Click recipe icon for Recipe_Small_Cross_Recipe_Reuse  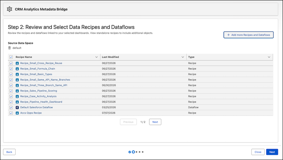[17, 64]
